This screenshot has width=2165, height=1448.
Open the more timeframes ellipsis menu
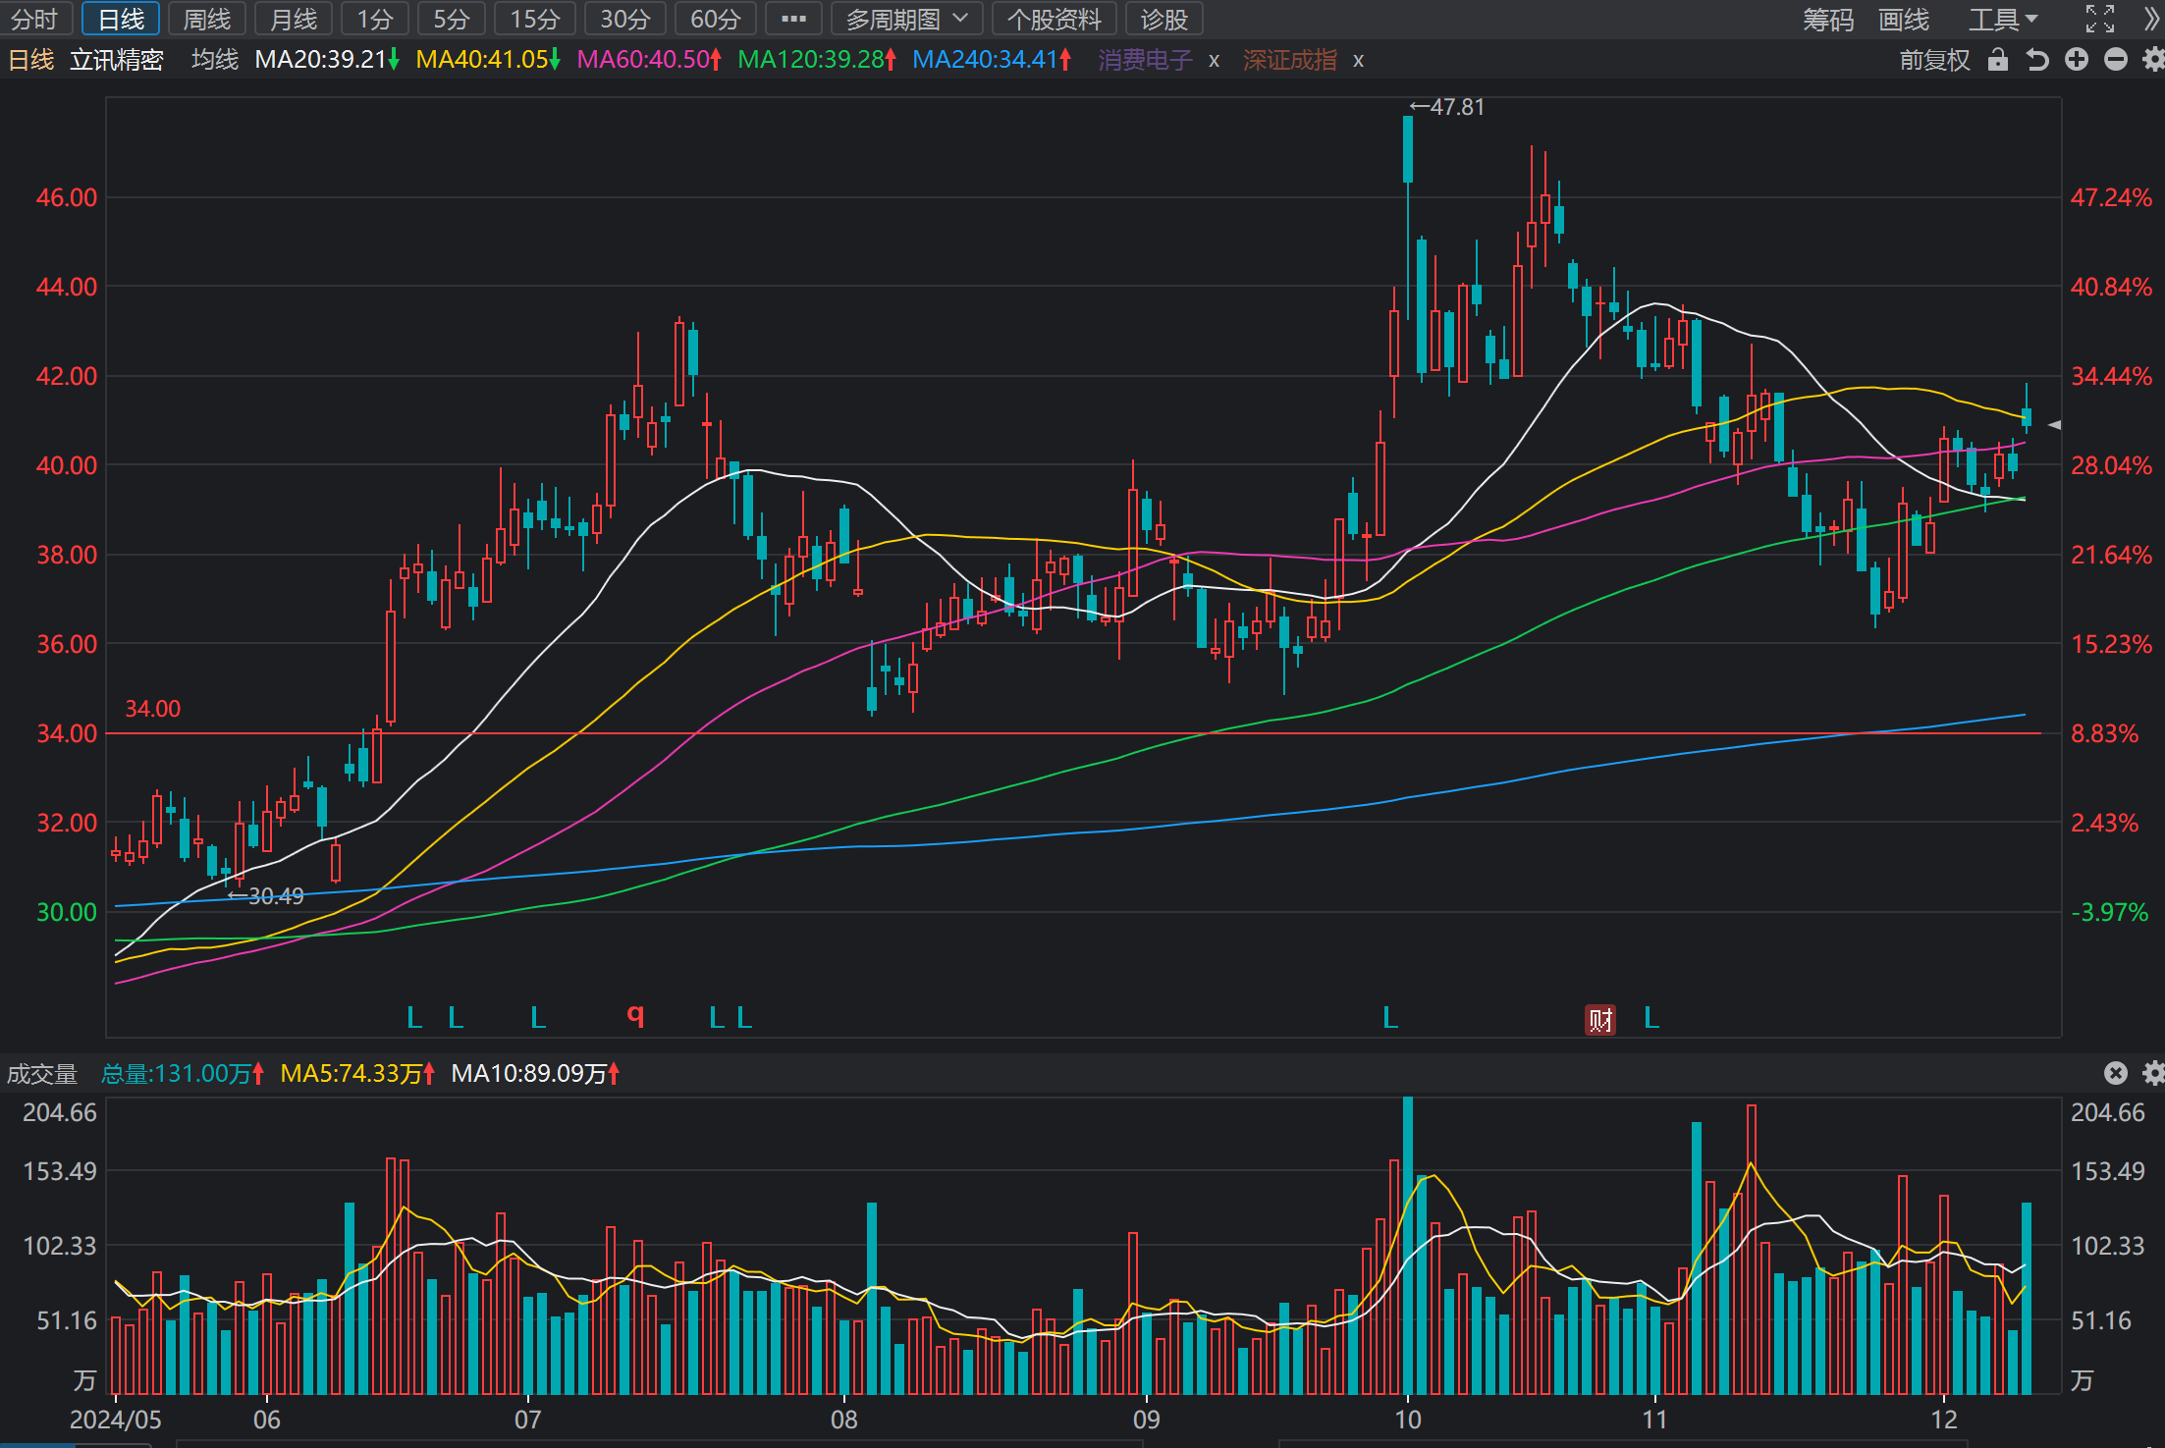click(x=793, y=19)
